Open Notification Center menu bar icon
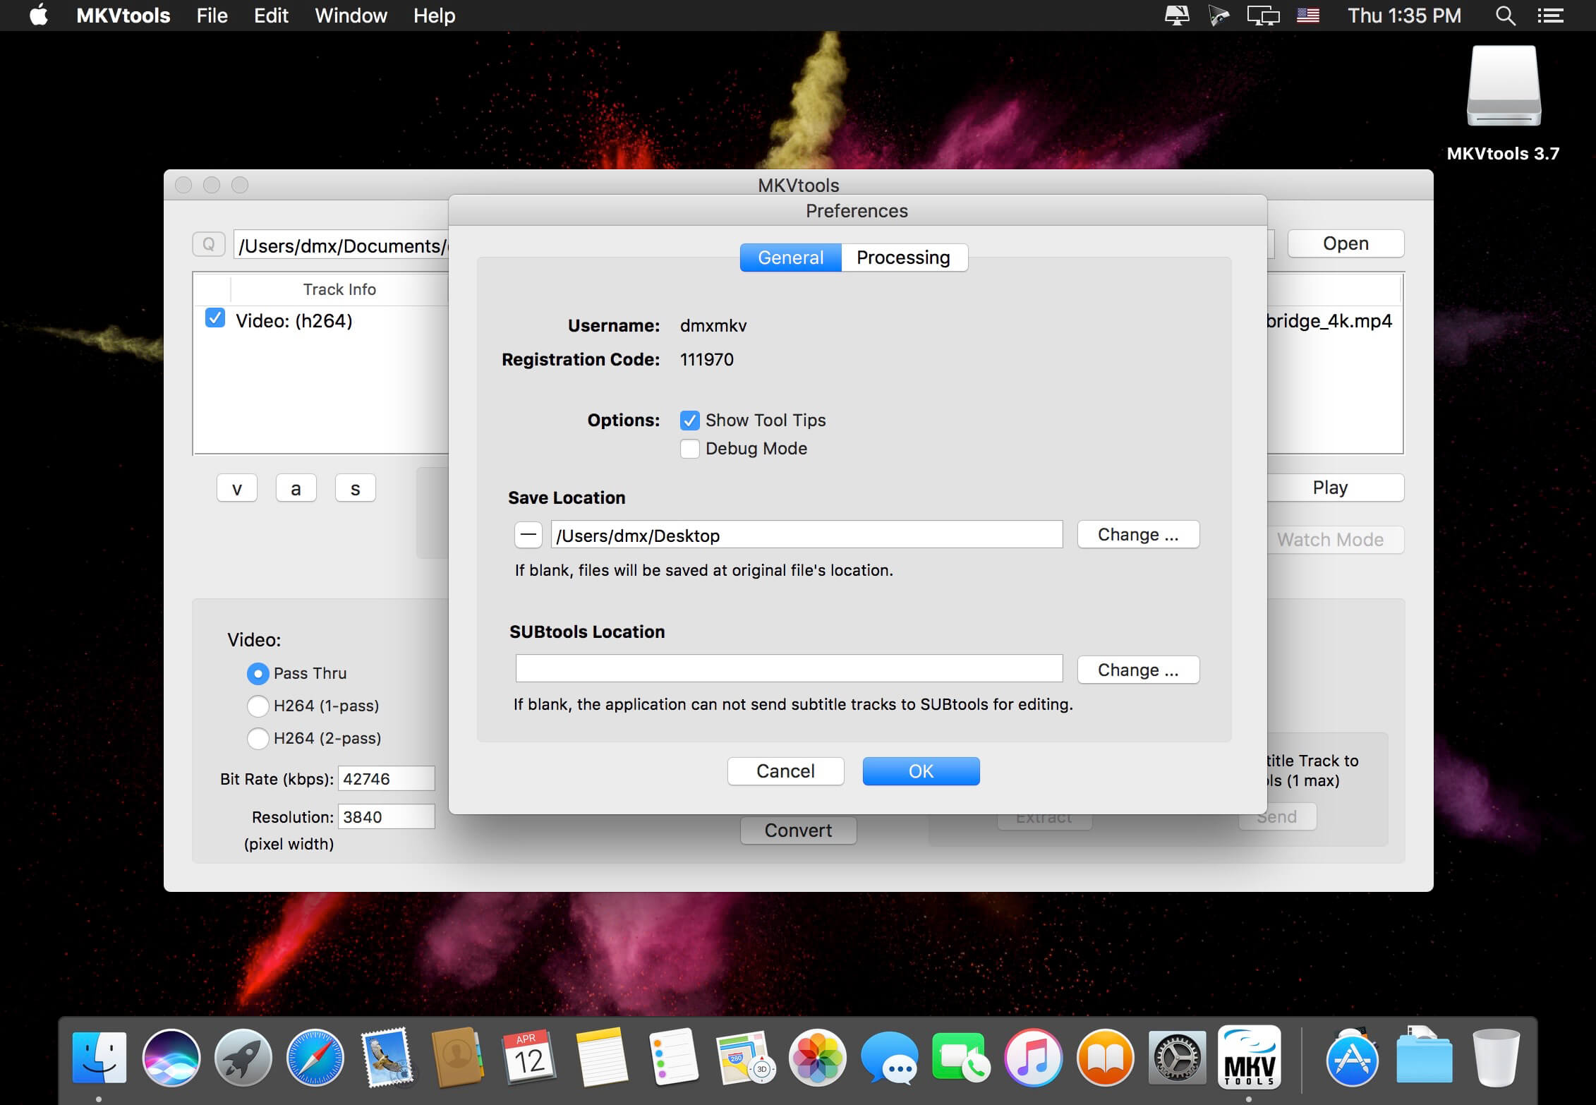1596x1105 pixels. tap(1550, 16)
